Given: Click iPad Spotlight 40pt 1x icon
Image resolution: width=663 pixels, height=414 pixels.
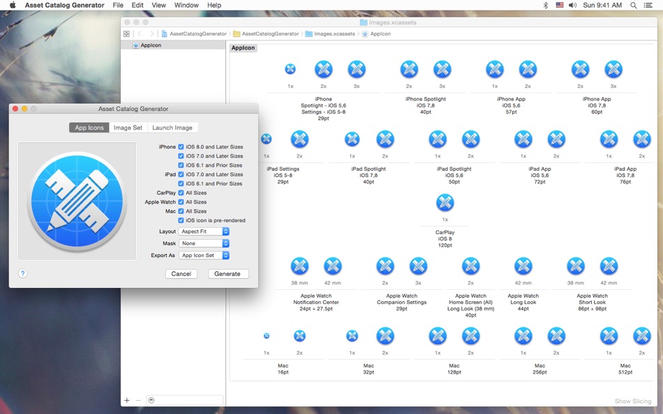Looking at the screenshot, I should tap(352, 139).
